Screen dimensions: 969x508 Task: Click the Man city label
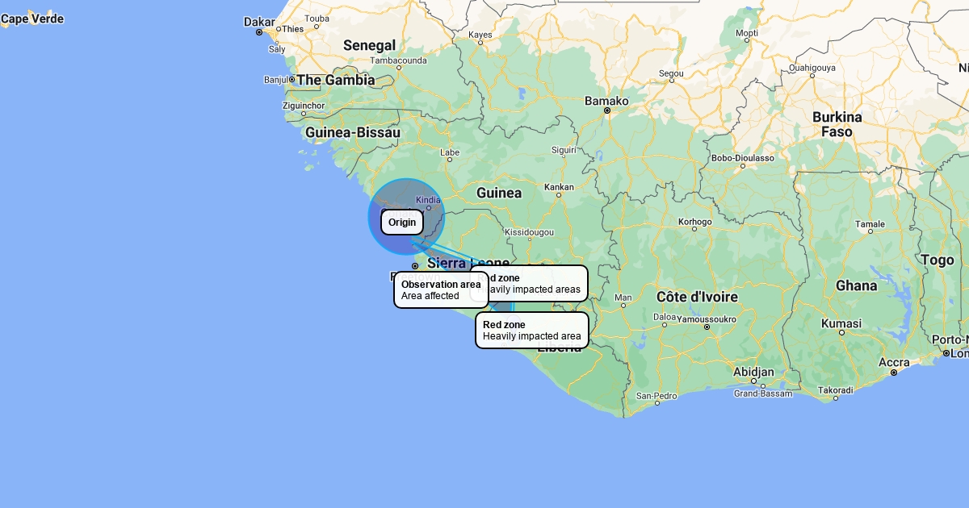point(623,298)
